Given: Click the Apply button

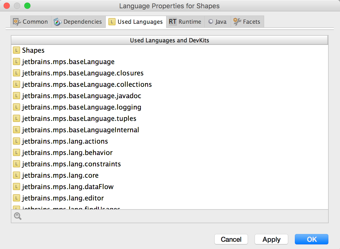Looking at the screenshot, I should tap(271, 239).
